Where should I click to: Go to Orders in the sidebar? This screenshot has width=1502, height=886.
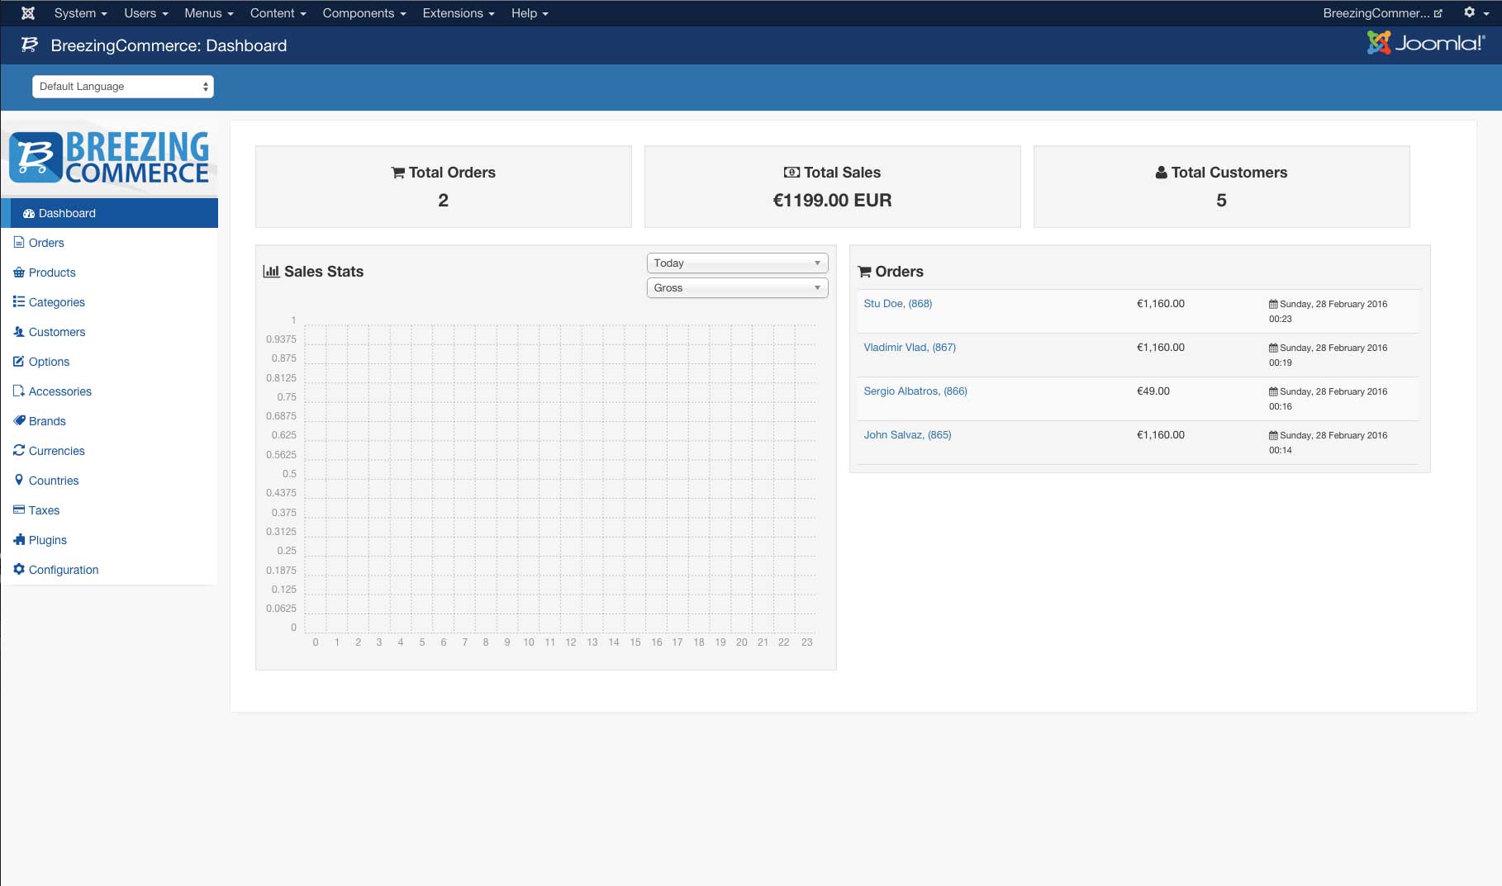click(x=46, y=243)
